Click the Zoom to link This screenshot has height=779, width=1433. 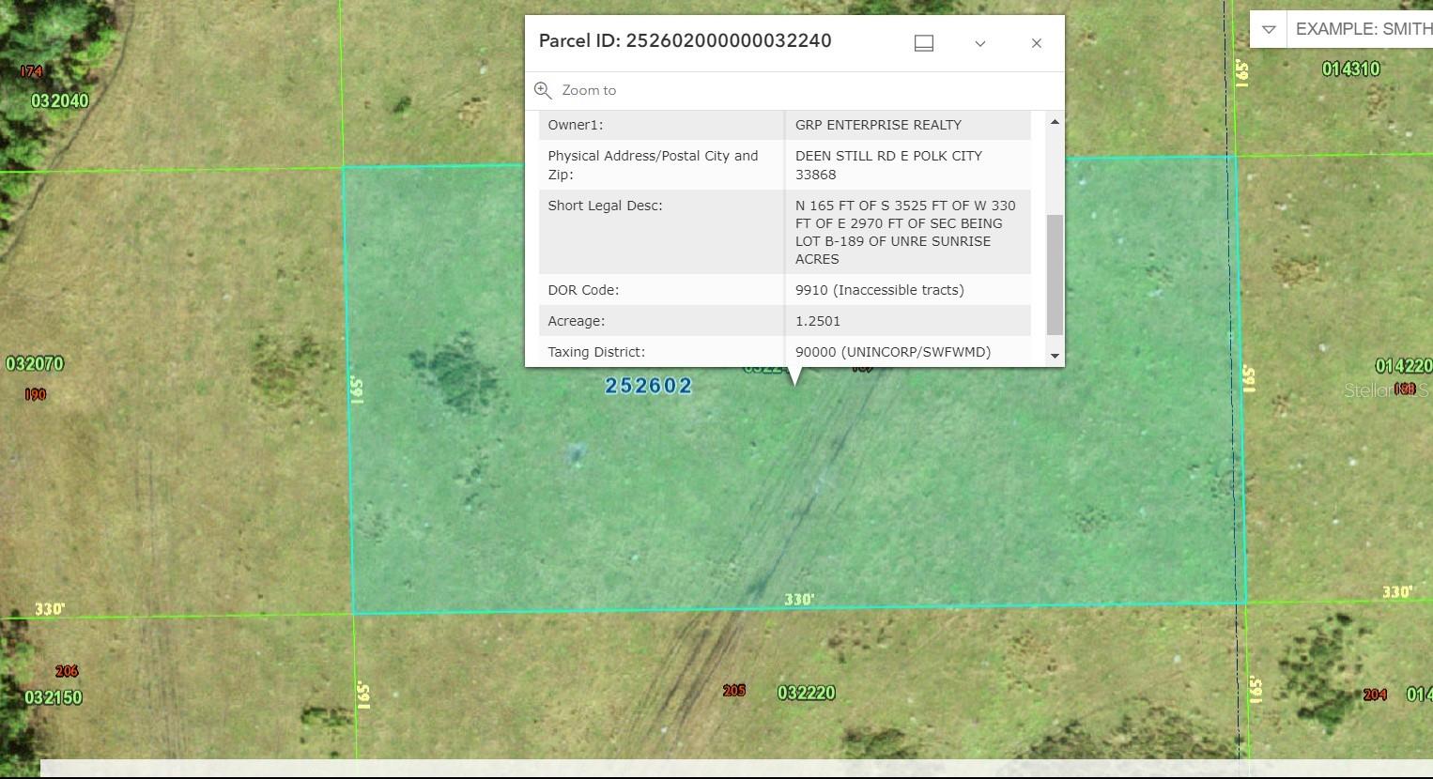coord(589,90)
